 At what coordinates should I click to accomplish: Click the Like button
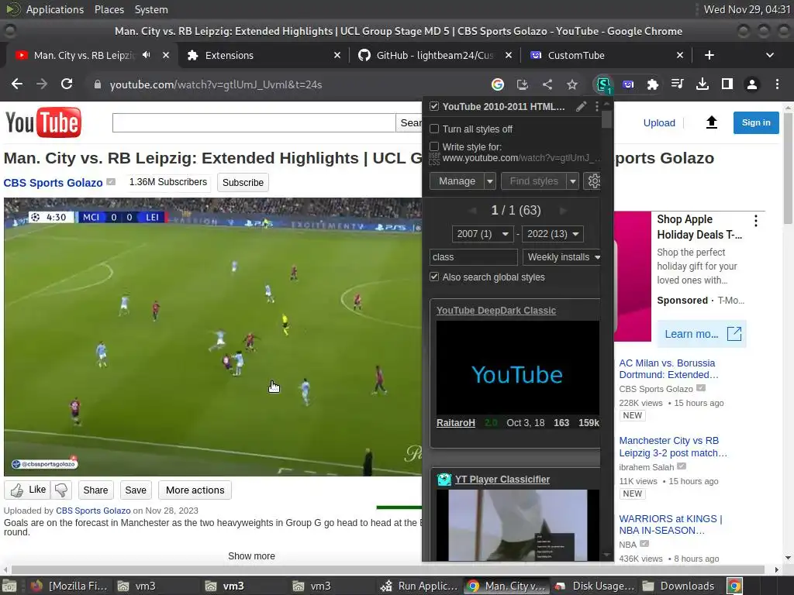28,490
